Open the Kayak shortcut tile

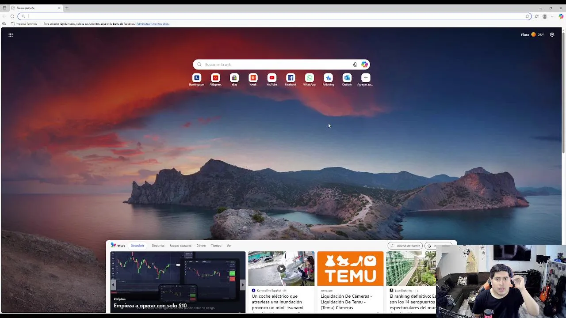pos(253,79)
